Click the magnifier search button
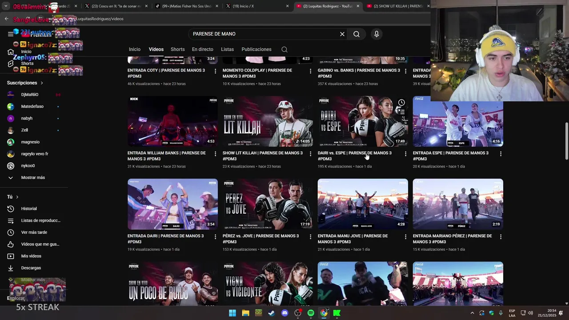 (x=357, y=34)
